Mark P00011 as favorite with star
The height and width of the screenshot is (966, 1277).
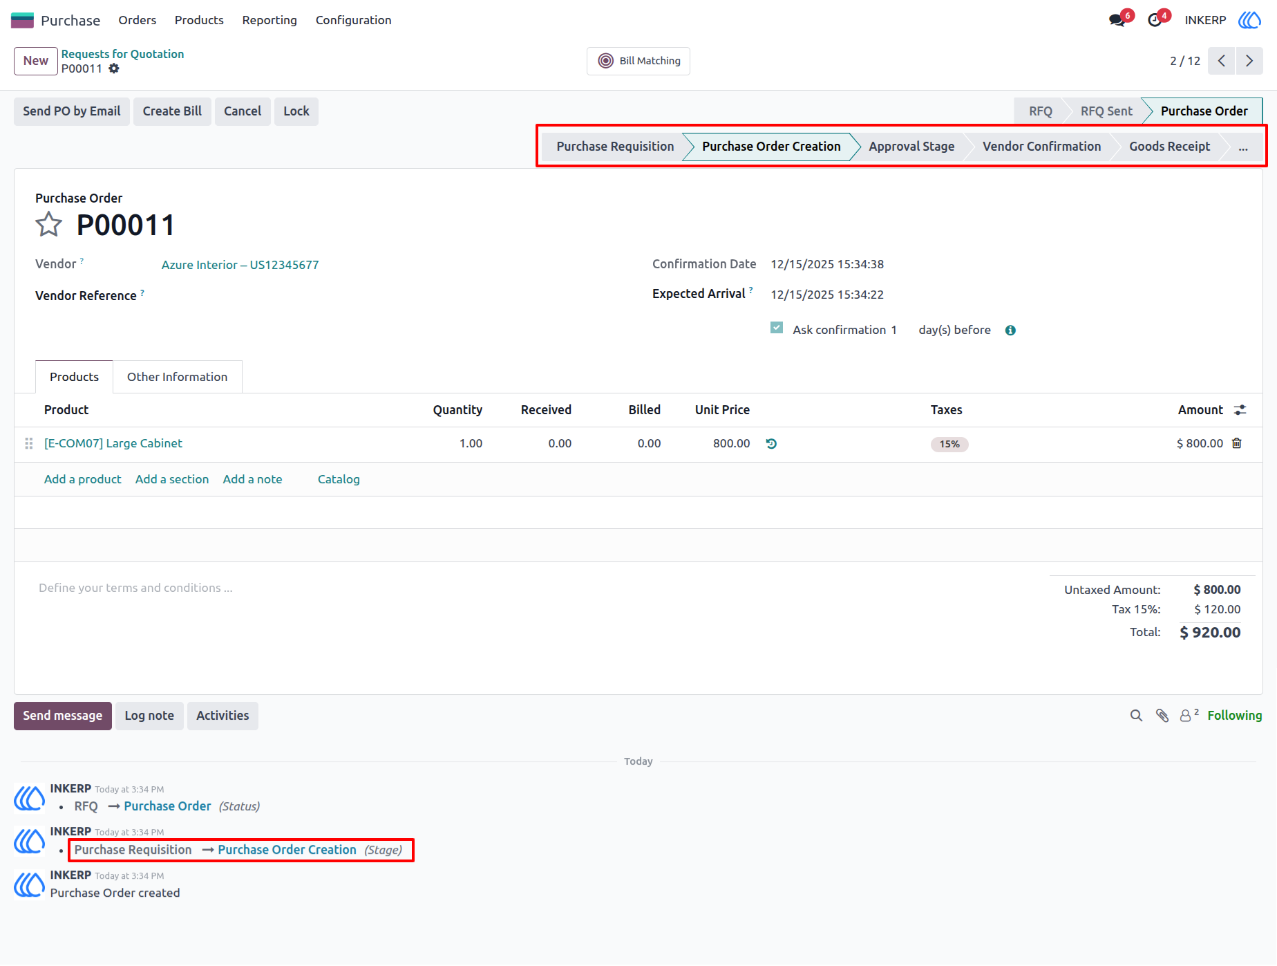(48, 225)
